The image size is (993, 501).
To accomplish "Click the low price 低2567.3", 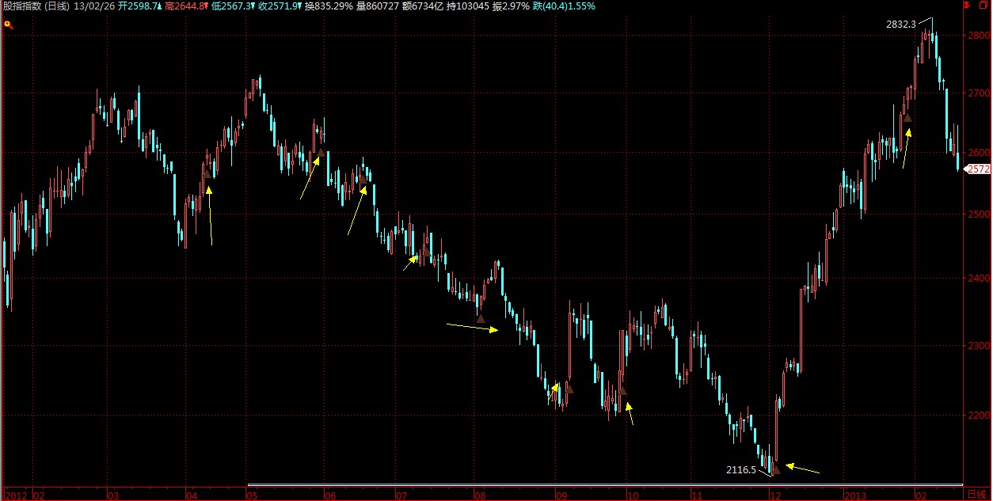I will (x=234, y=6).
